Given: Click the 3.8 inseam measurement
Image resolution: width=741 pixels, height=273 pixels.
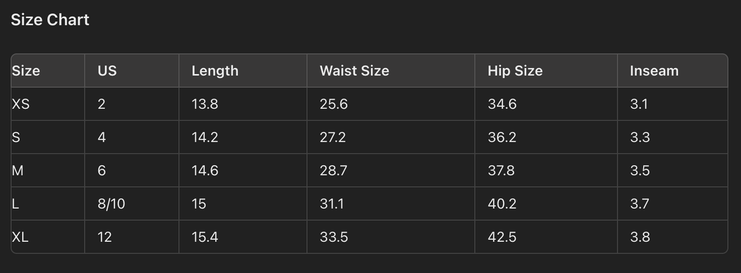Looking at the screenshot, I should pos(639,237).
